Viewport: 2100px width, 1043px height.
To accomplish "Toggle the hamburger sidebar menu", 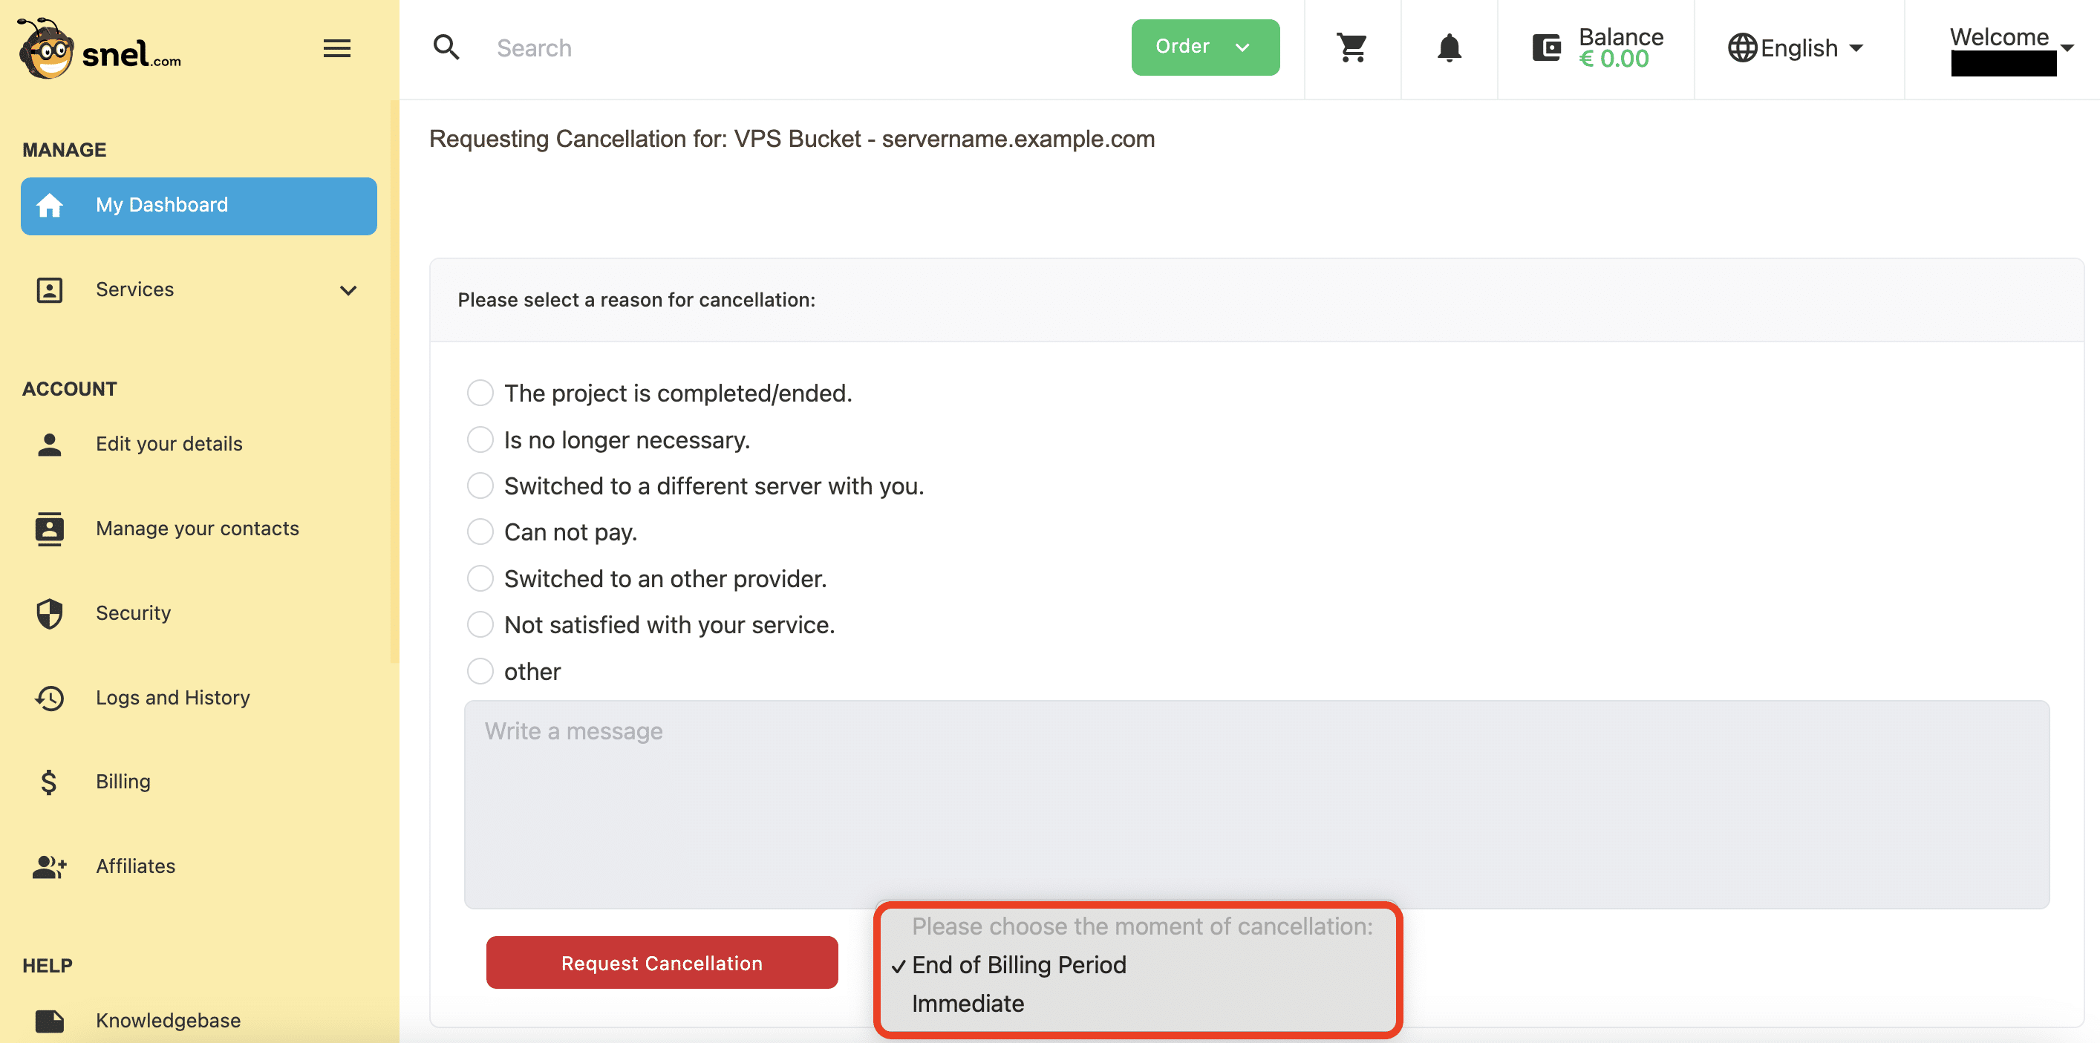I will point(336,48).
